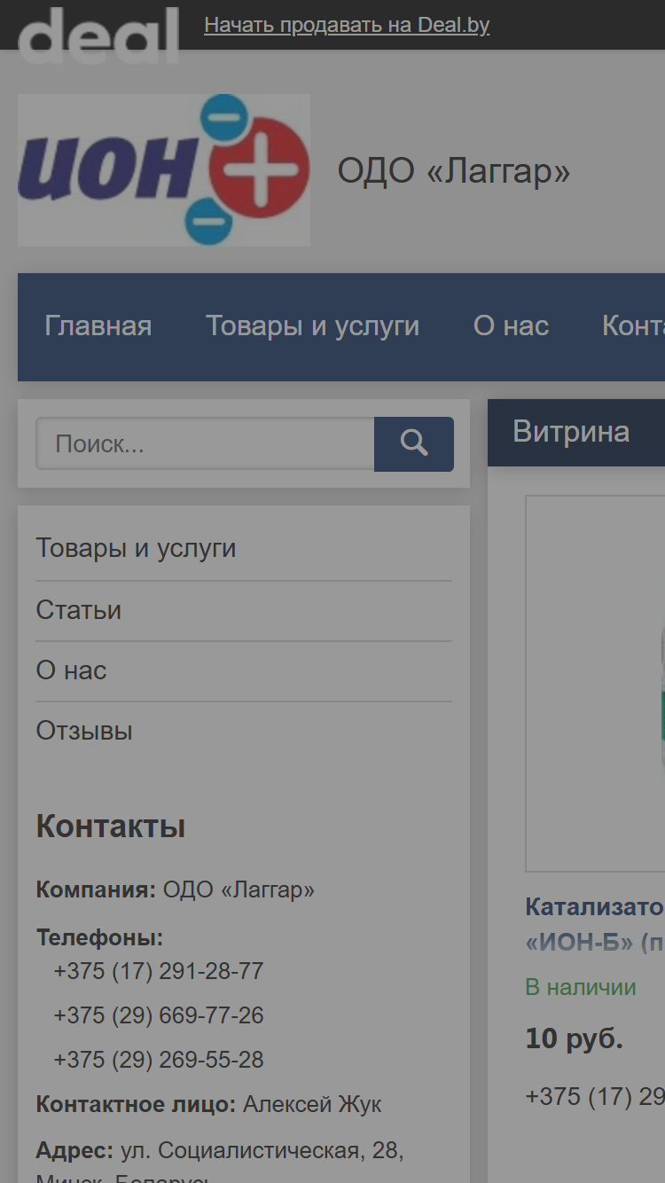Click the Контакты section heading
This screenshot has width=665, height=1183.
(111, 827)
